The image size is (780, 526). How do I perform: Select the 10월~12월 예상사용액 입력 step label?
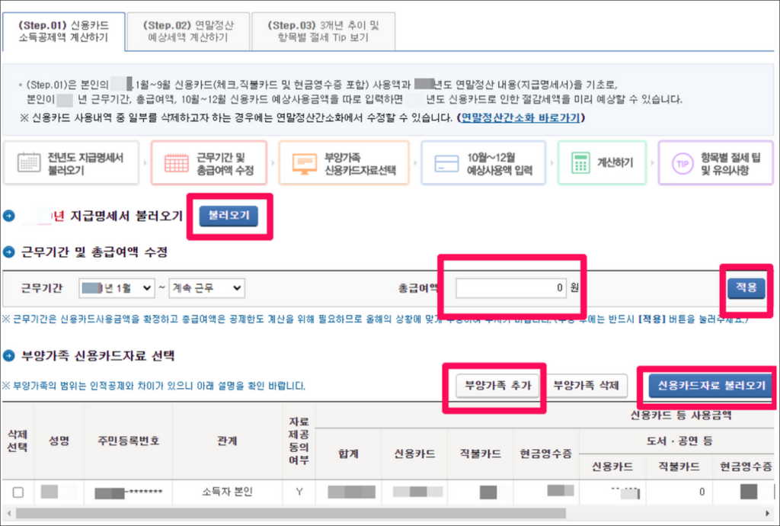pos(500,164)
